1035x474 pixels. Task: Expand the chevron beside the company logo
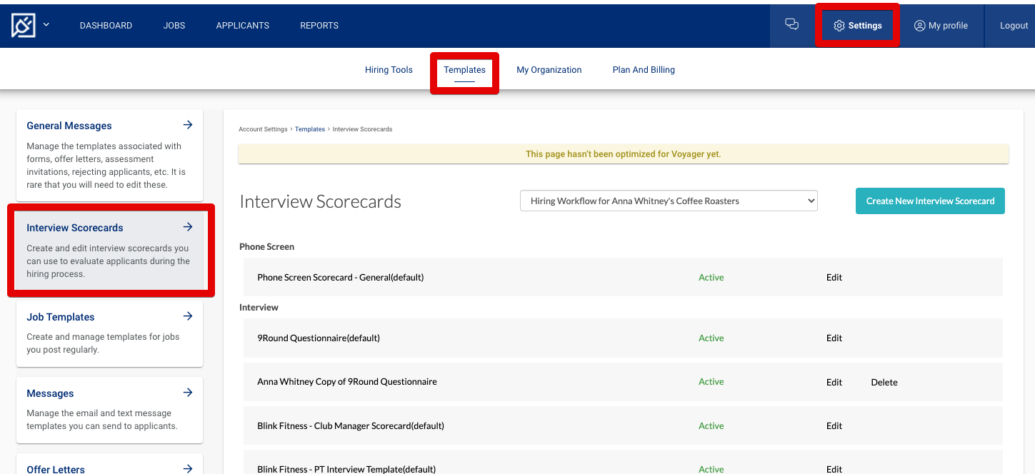coord(45,25)
